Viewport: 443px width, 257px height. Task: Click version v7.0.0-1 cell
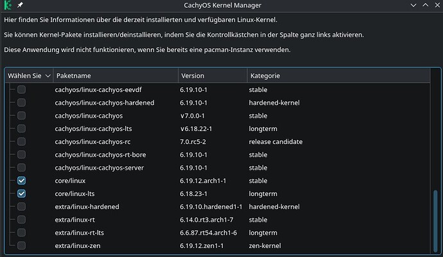coord(193,116)
